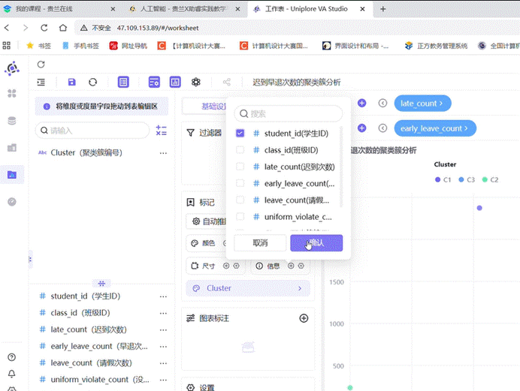This screenshot has height=391, width=520.
Task: Open more options for student_id (学生ID) field
Action: pyautogui.click(x=163, y=296)
